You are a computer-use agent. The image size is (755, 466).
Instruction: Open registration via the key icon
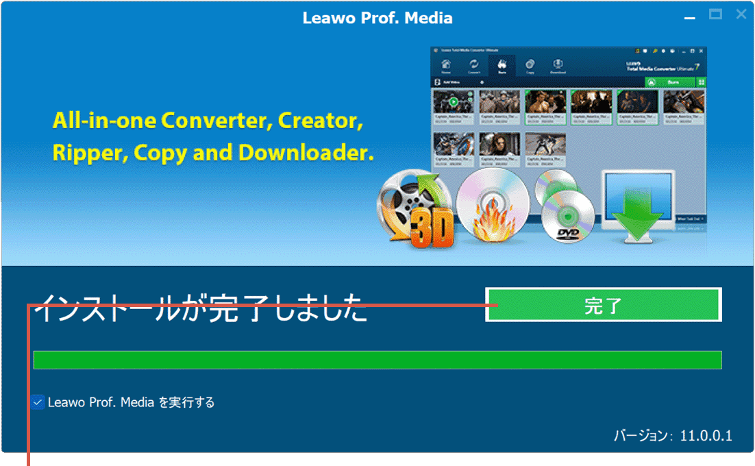click(x=654, y=49)
